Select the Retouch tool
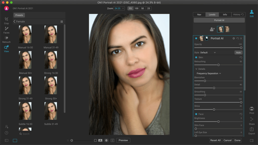 [x=7, y=39]
